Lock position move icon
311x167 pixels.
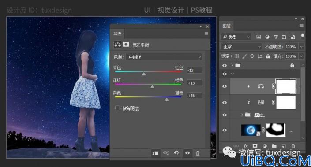pyautogui.click(x=252, y=56)
